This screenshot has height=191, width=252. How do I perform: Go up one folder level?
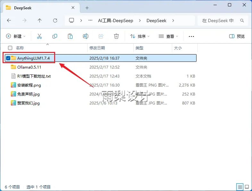click(39, 21)
